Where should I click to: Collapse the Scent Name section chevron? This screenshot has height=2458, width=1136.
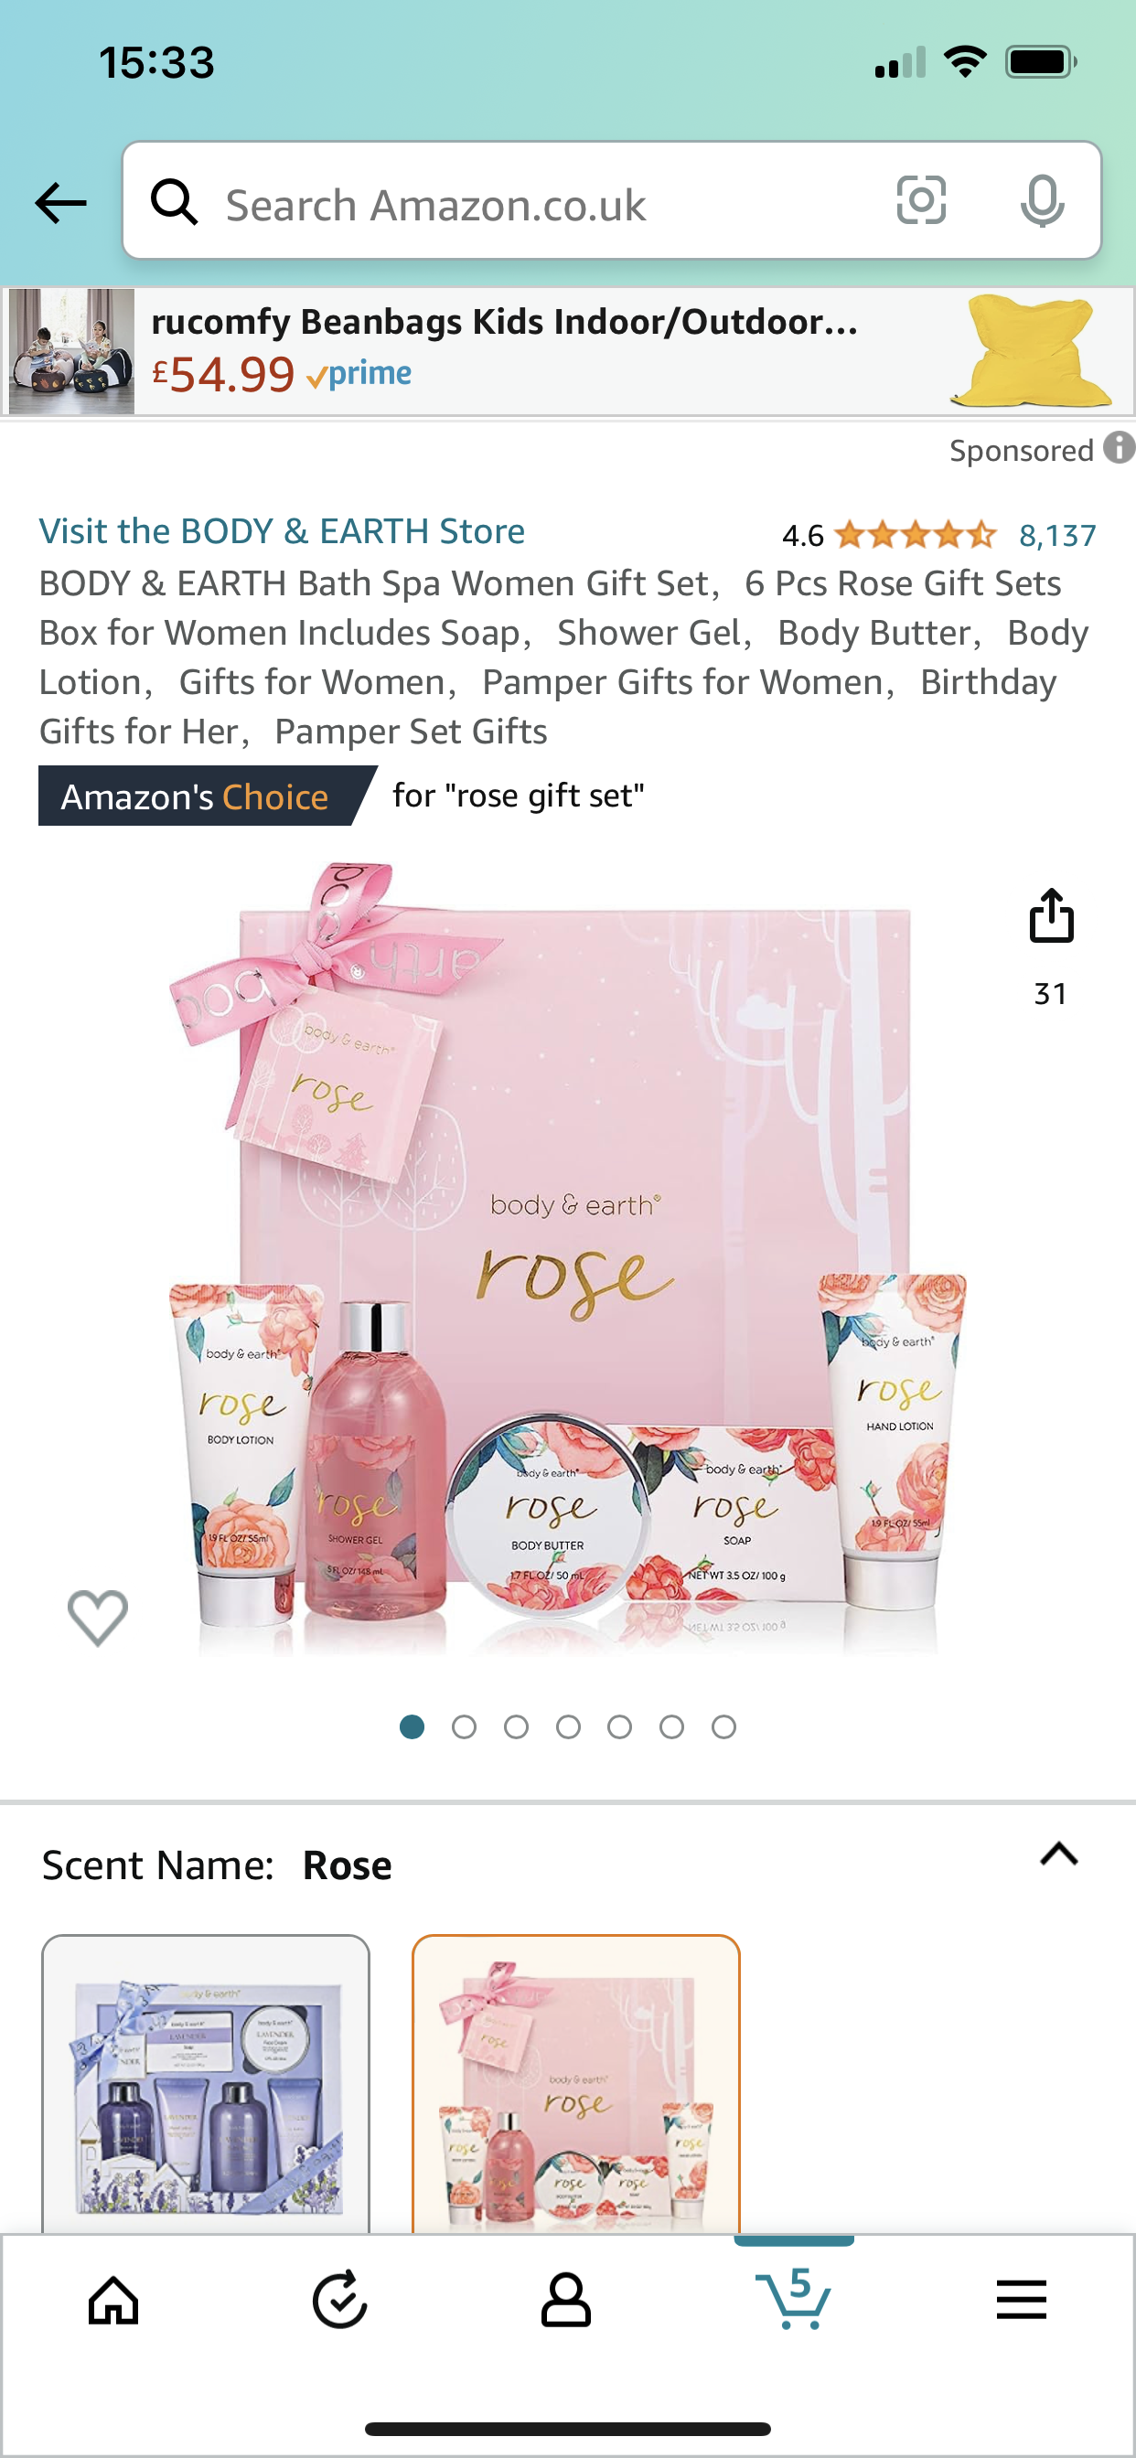click(1058, 1854)
